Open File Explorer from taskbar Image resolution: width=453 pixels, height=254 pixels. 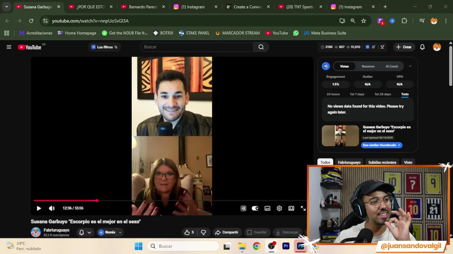coord(242,246)
